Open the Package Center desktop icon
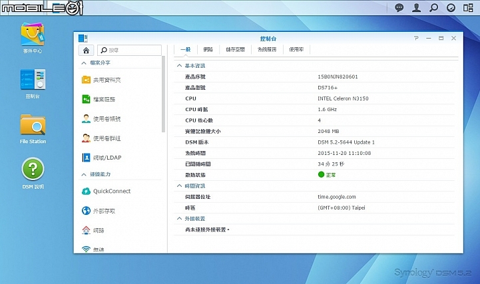The width and height of the screenshot is (480, 284). click(33, 38)
